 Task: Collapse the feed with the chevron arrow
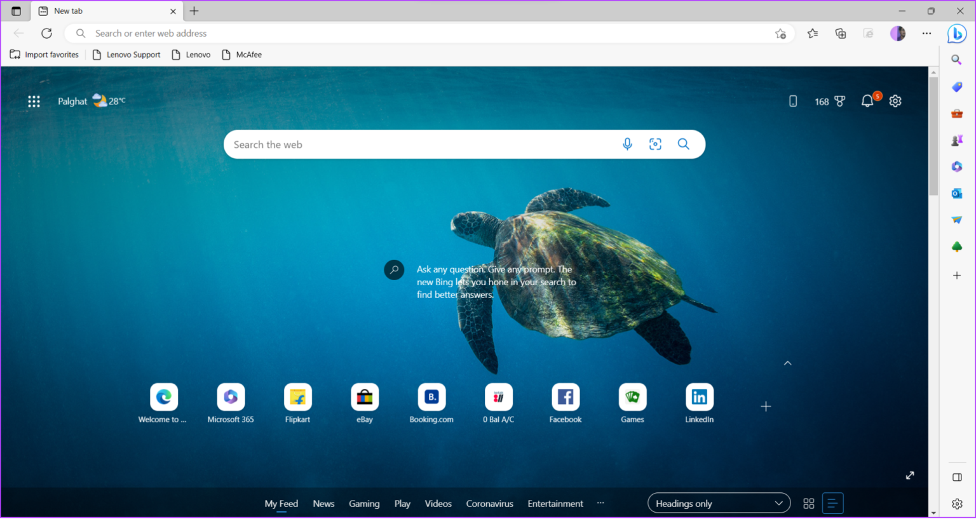pyautogui.click(x=787, y=363)
